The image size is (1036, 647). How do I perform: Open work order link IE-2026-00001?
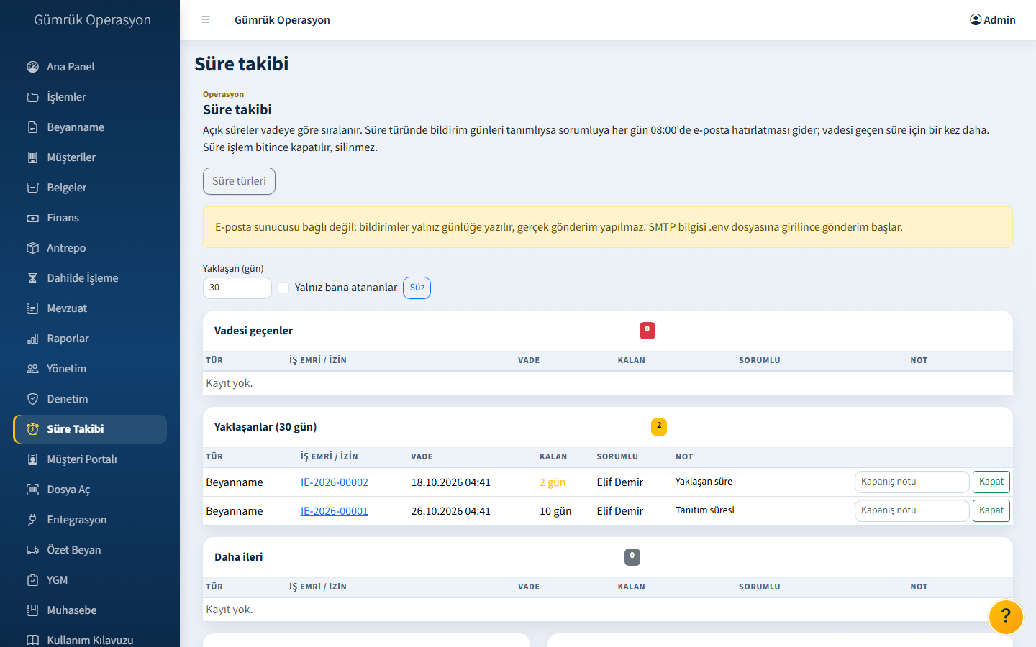pos(335,511)
